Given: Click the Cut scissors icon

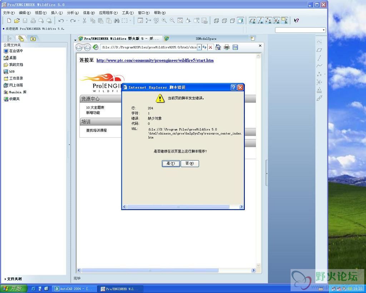Looking at the screenshot, I should click(x=84, y=20).
